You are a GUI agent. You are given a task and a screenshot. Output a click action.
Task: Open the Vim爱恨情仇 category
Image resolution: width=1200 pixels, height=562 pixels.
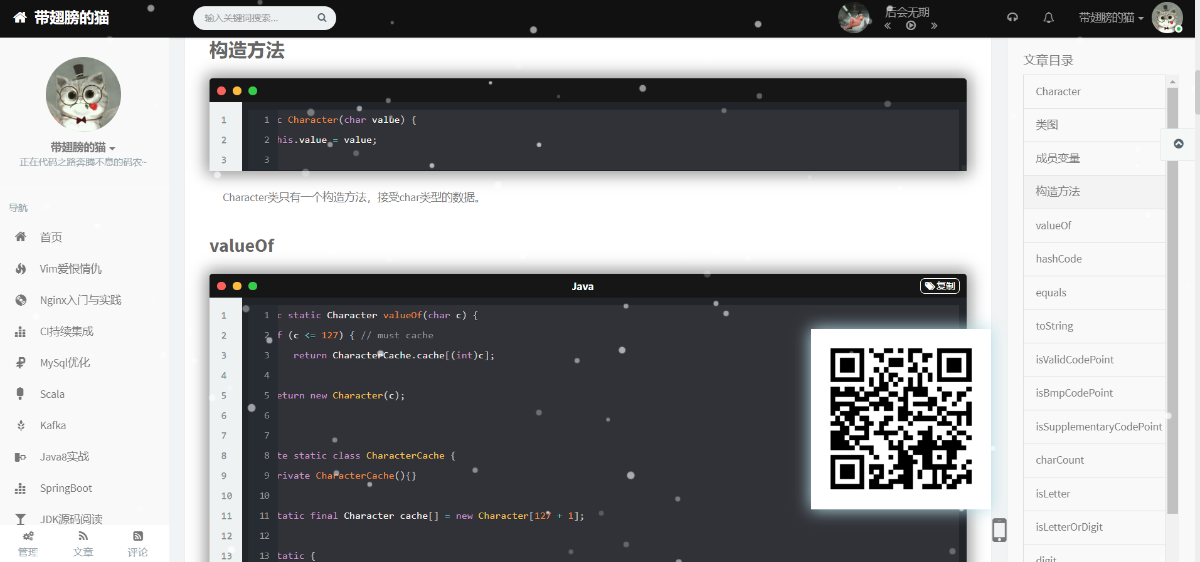click(70, 269)
